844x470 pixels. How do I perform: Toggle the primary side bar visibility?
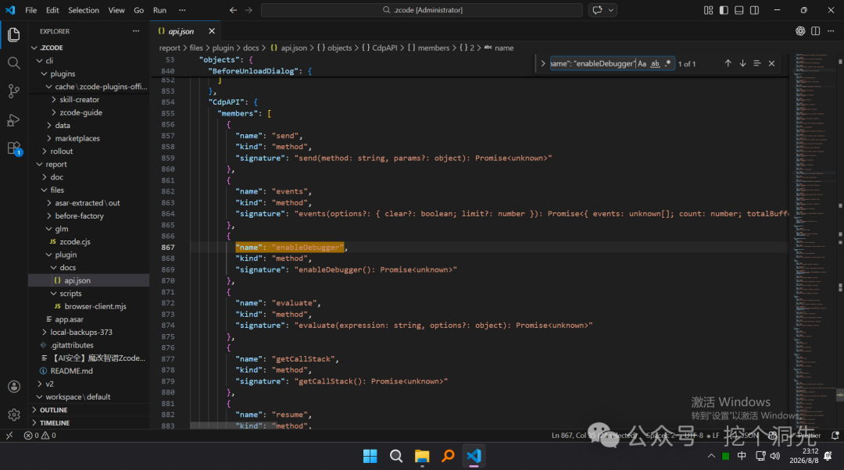coord(724,10)
